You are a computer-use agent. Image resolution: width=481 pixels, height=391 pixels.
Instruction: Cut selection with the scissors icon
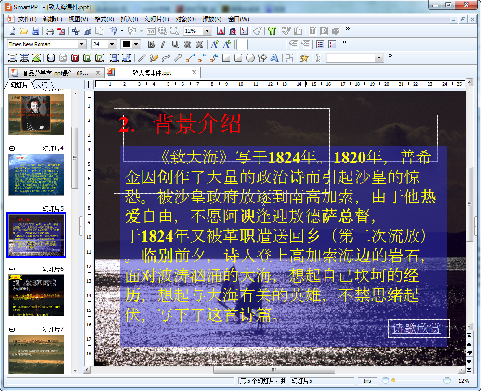(76, 31)
